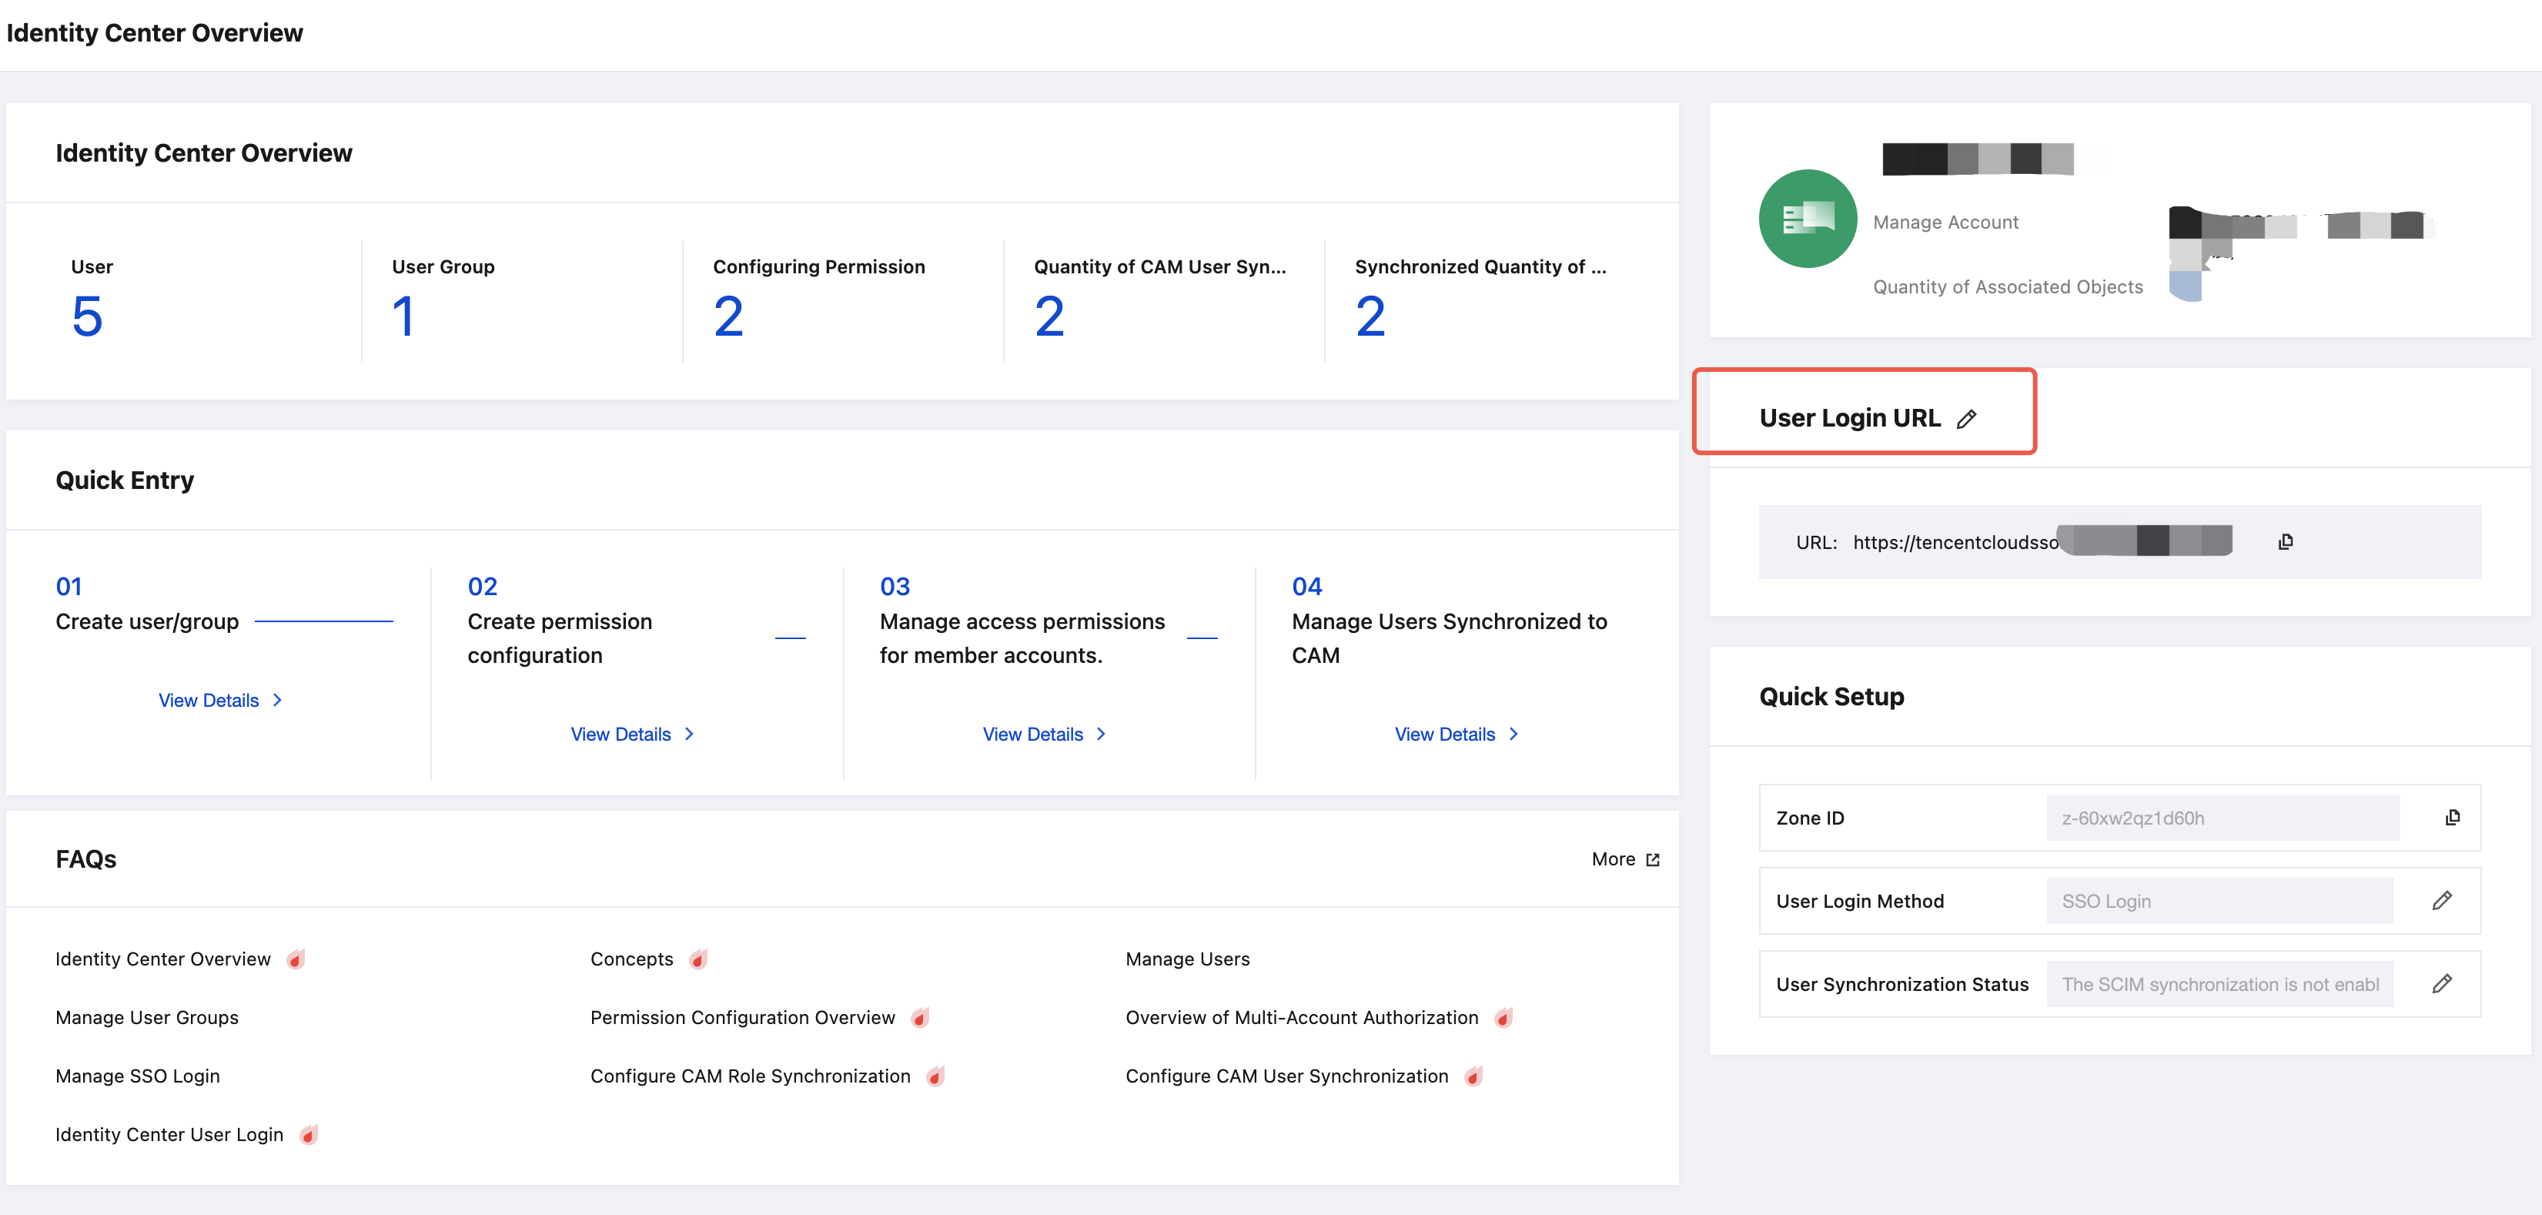
Task: Edit the User Login Method setting
Action: 2441,900
